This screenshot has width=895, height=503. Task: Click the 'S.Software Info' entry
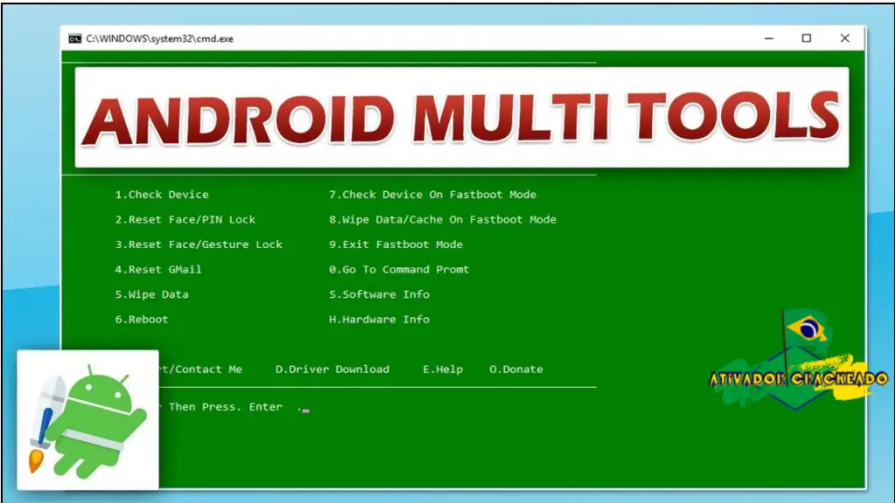(x=379, y=294)
